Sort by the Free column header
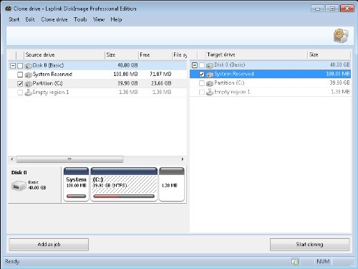Image resolution: width=358 pixels, height=269 pixels. [x=155, y=55]
